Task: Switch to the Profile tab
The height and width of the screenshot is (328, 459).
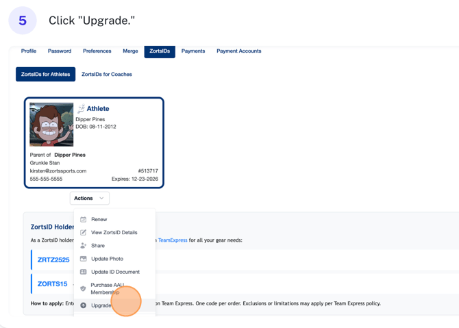Action: click(29, 51)
